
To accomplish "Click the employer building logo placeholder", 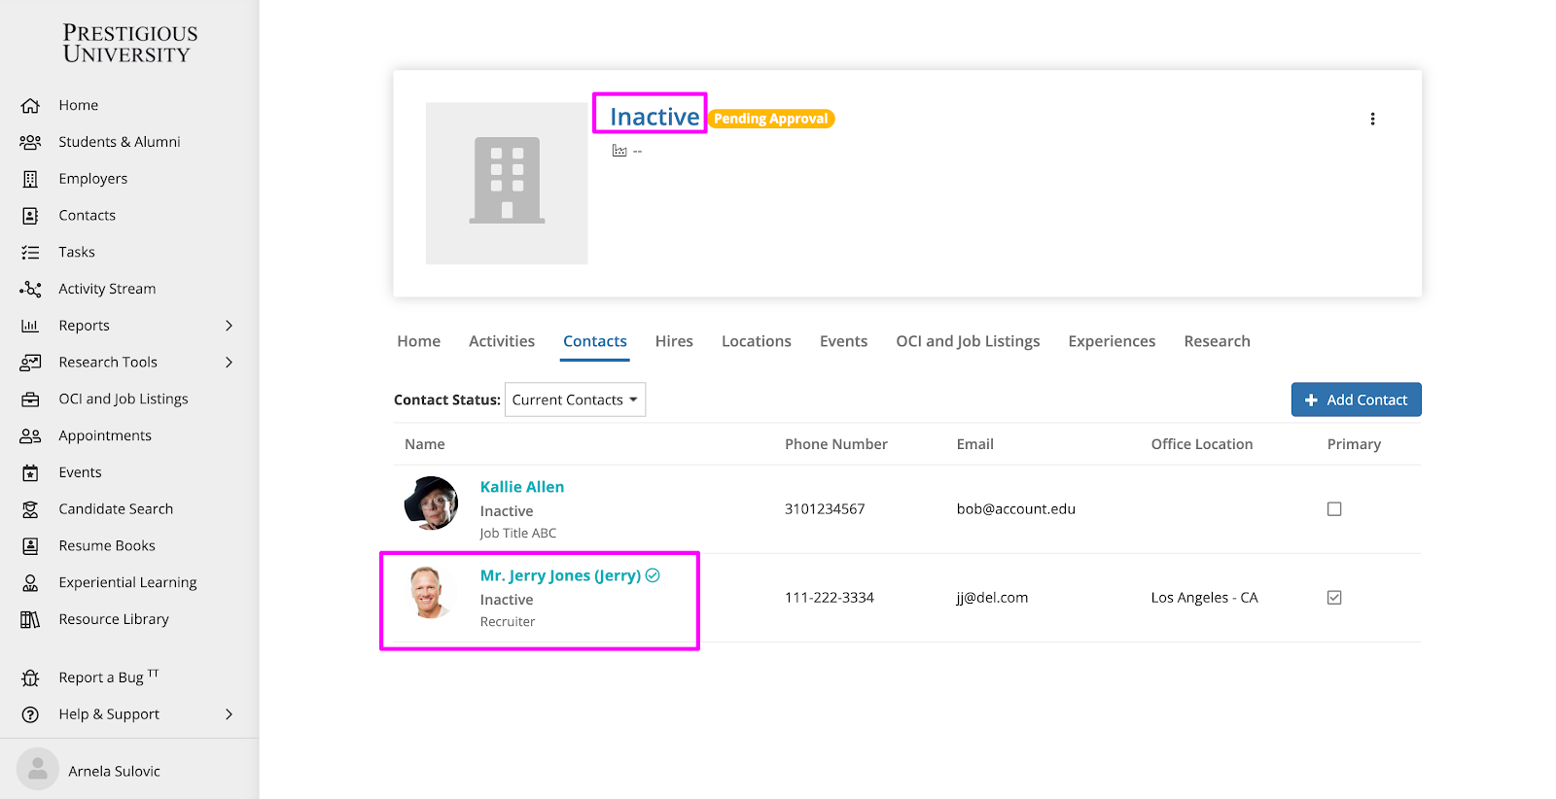I will pos(507,183).
